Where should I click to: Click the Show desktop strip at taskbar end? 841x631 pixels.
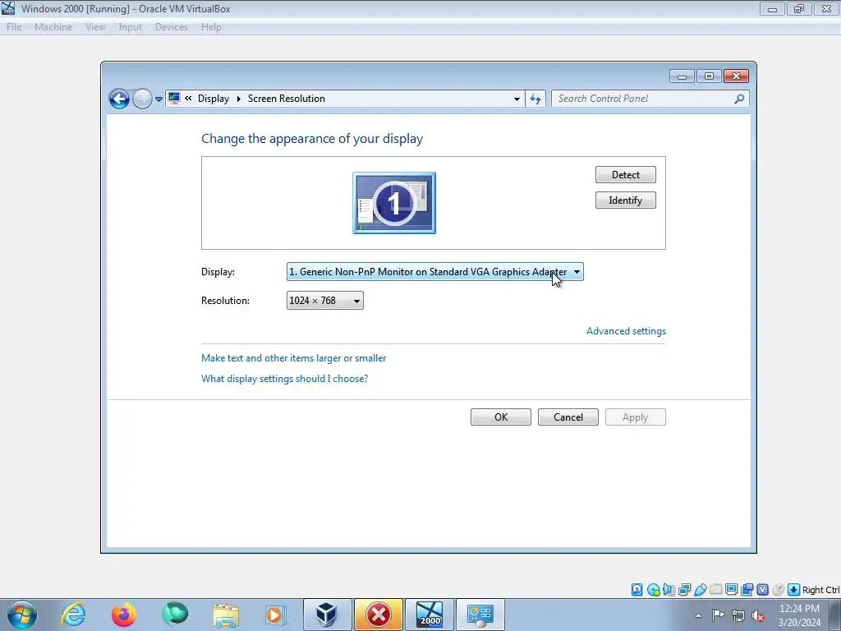[835, 615]
